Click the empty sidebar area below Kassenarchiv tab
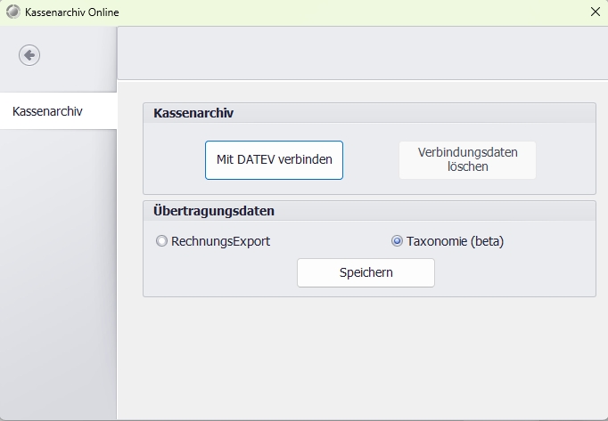The width and height of the screenshot is (608, 421). click(x=58, y=267)
